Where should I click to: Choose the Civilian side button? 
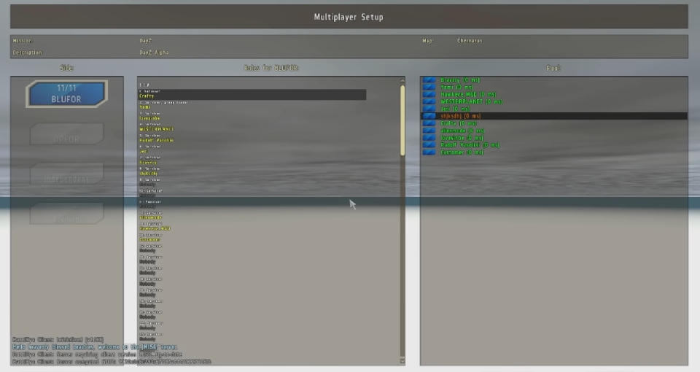click(x=66, y=214)
